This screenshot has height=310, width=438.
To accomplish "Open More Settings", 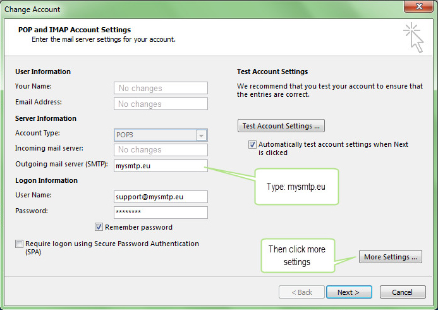I will tap(391, 257).
